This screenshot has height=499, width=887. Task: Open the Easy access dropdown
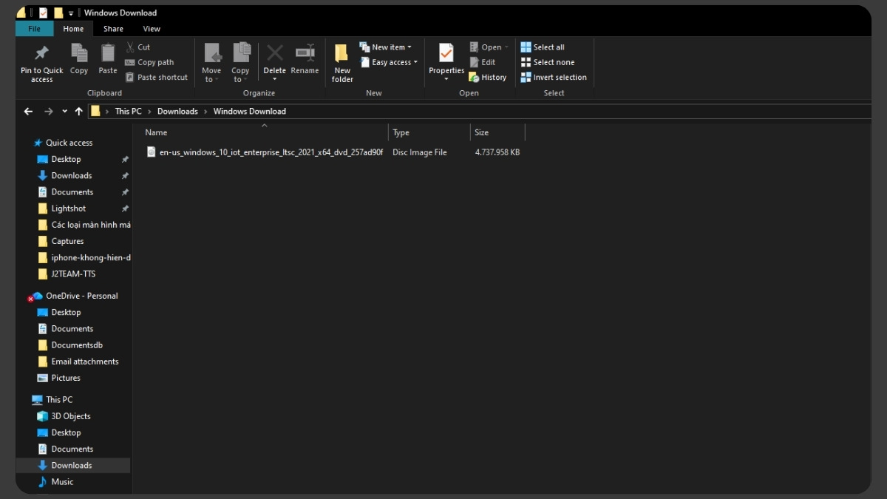pyautogui.click(x=389, y=62)
